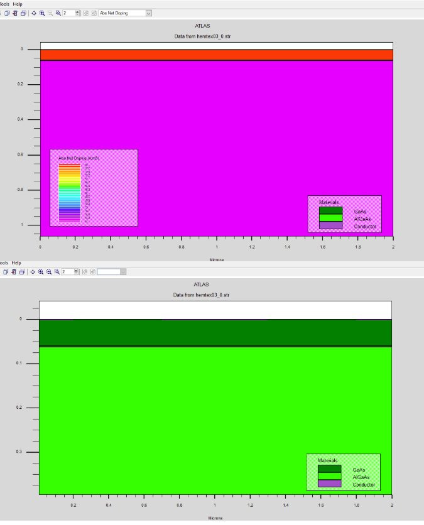This screenshot has width=424, height=525.
Task: Click first greyed overlay icon in lower window toolbar
Action: (85, 272)
